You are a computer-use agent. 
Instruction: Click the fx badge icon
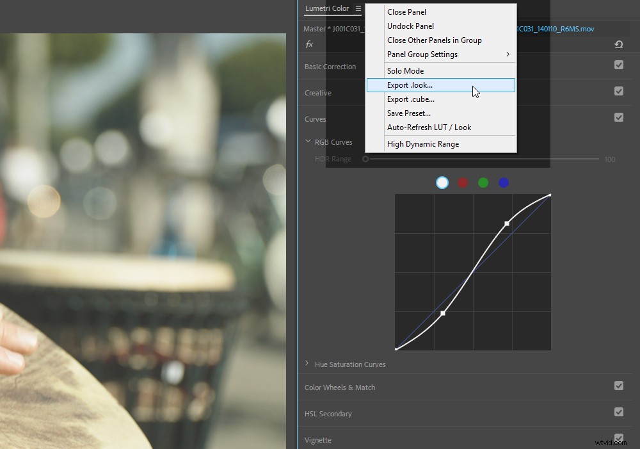tap(310, 44)
